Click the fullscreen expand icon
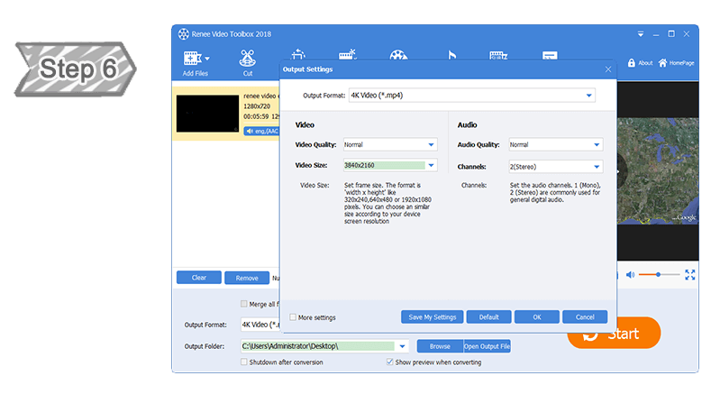Screen dimensions: 720x394 (690, 275)
